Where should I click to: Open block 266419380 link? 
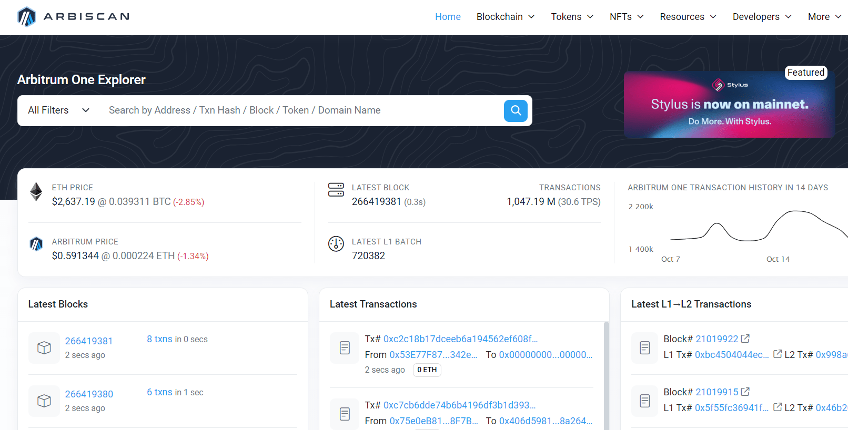tap(89, 394)
